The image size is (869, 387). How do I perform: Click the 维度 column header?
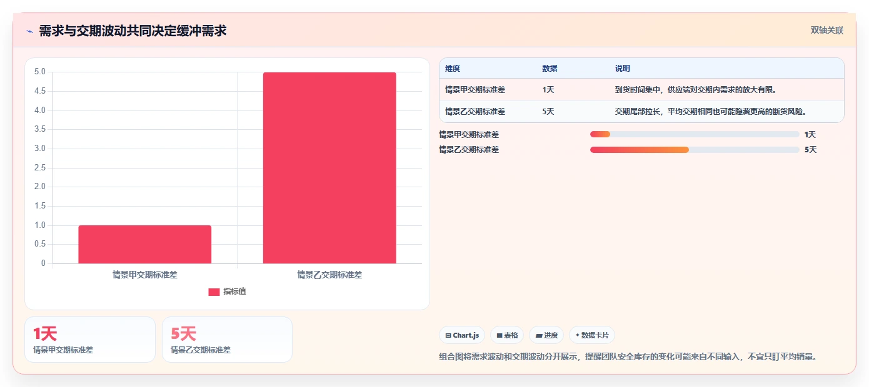pos(453,69)
